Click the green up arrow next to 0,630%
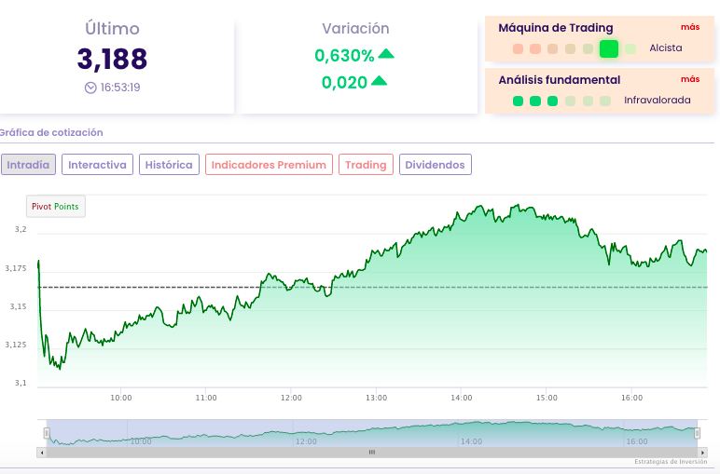This screenshot has height=474, width=720. (386, 55)
